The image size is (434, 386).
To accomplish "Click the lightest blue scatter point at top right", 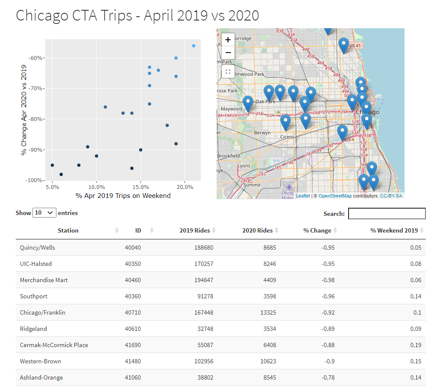I will (194, 46).
